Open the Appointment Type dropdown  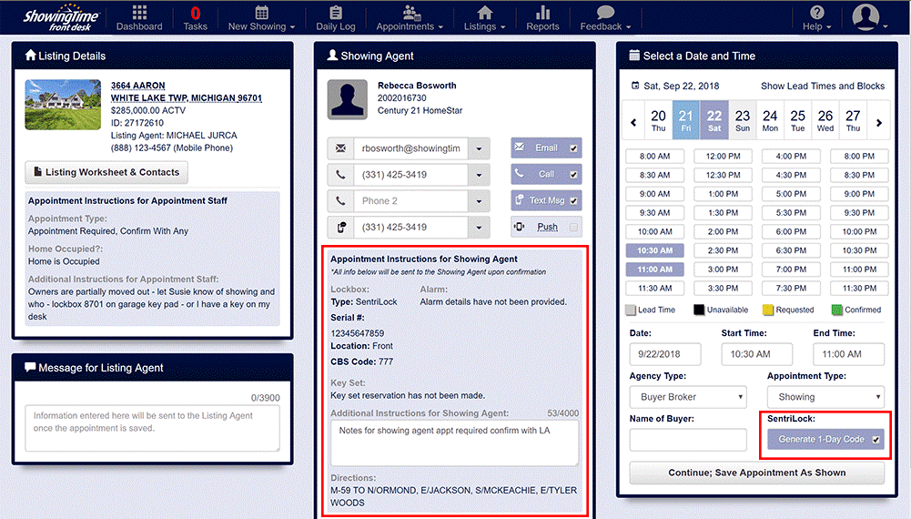coord(825,397)
